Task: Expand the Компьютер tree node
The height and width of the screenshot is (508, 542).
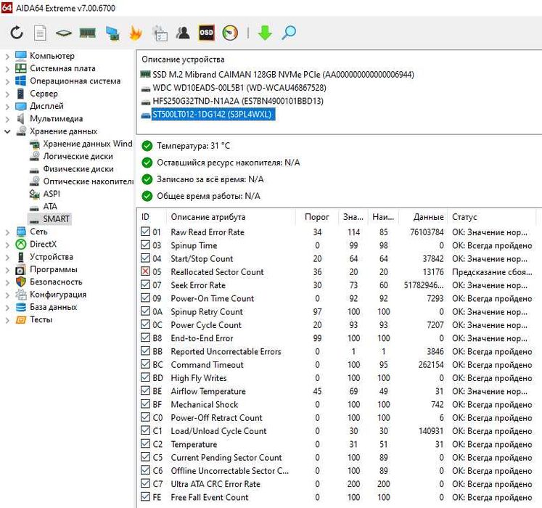Action: tap(7, 56)
